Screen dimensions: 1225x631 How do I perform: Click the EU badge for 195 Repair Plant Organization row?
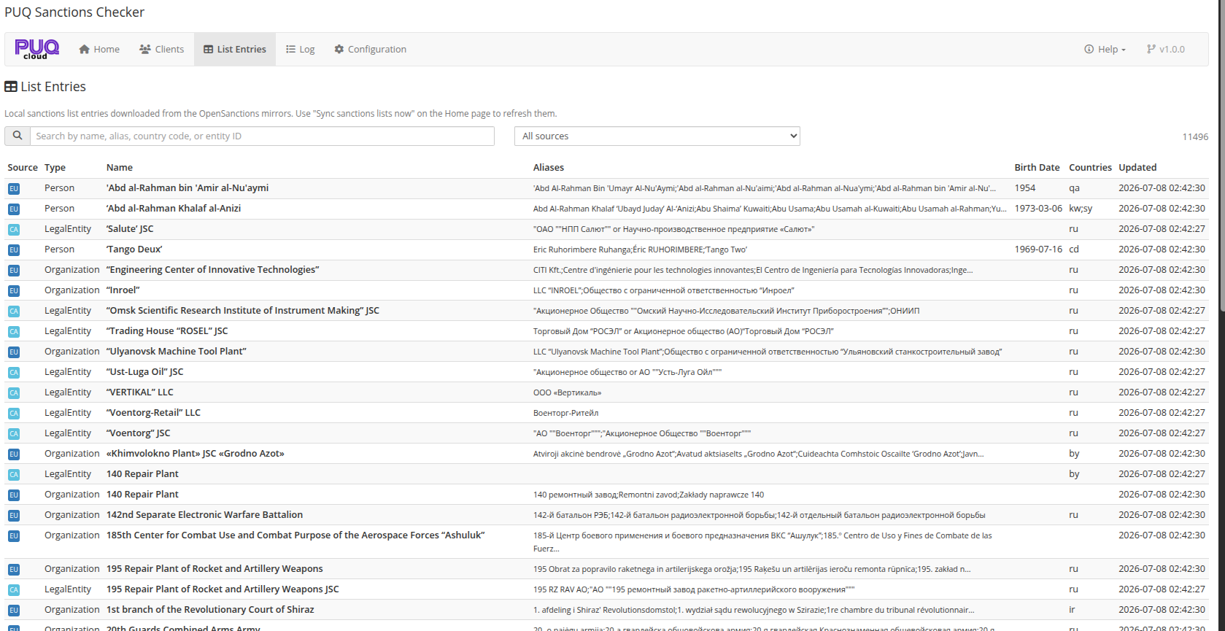pos(14,569)
